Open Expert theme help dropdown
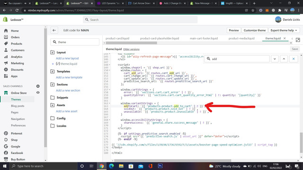The height and width of the screenshot is (170, 303). pyautogui.click(x=284, y=30)
